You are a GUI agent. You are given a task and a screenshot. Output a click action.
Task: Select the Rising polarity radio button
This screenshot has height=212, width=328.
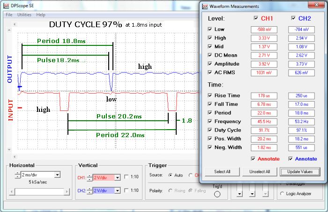171,190
